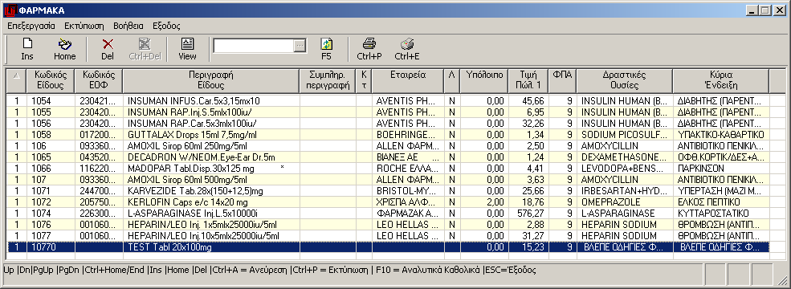Click the Τιμή Πώλ. 1 column header
This screenshot has width=791, height=289.
[528, 80]
